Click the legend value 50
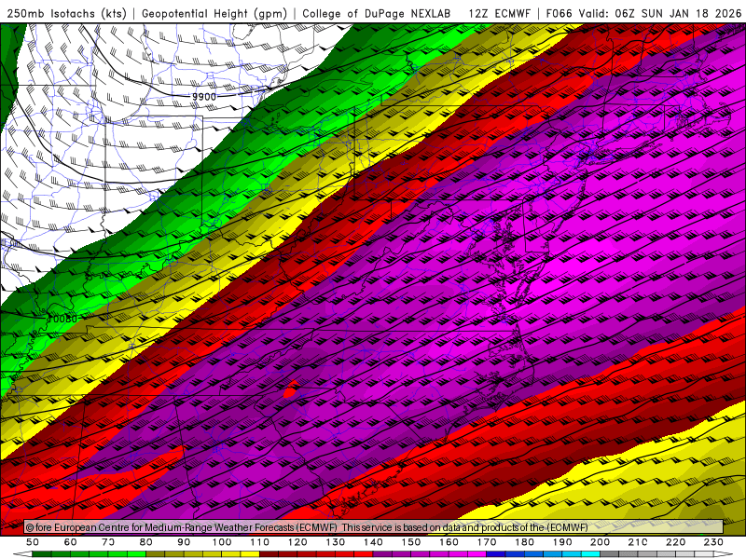Image resolution: width=746 pixels, height=559 pixels. 33,542
